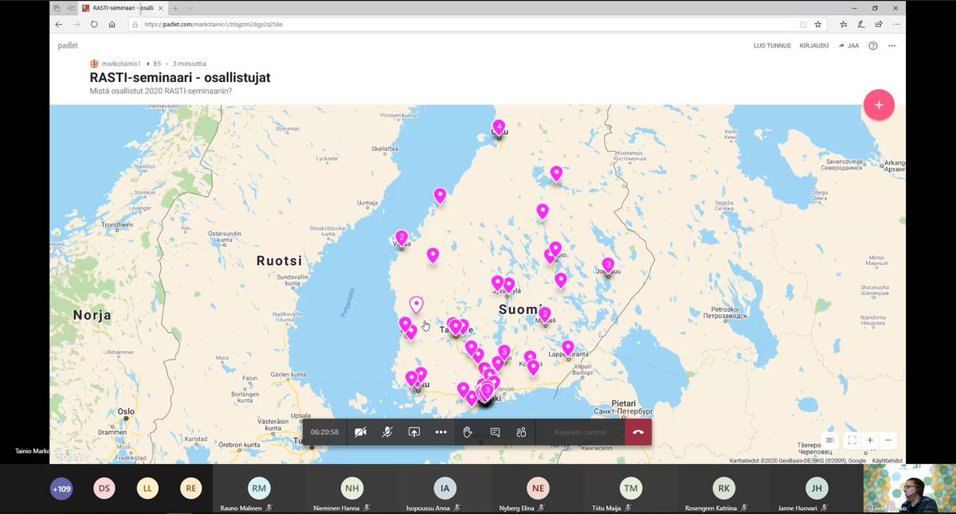This screenshot has height=514, width=956.
Task: Click the KIRJAUDU login link
Action: 814,45
